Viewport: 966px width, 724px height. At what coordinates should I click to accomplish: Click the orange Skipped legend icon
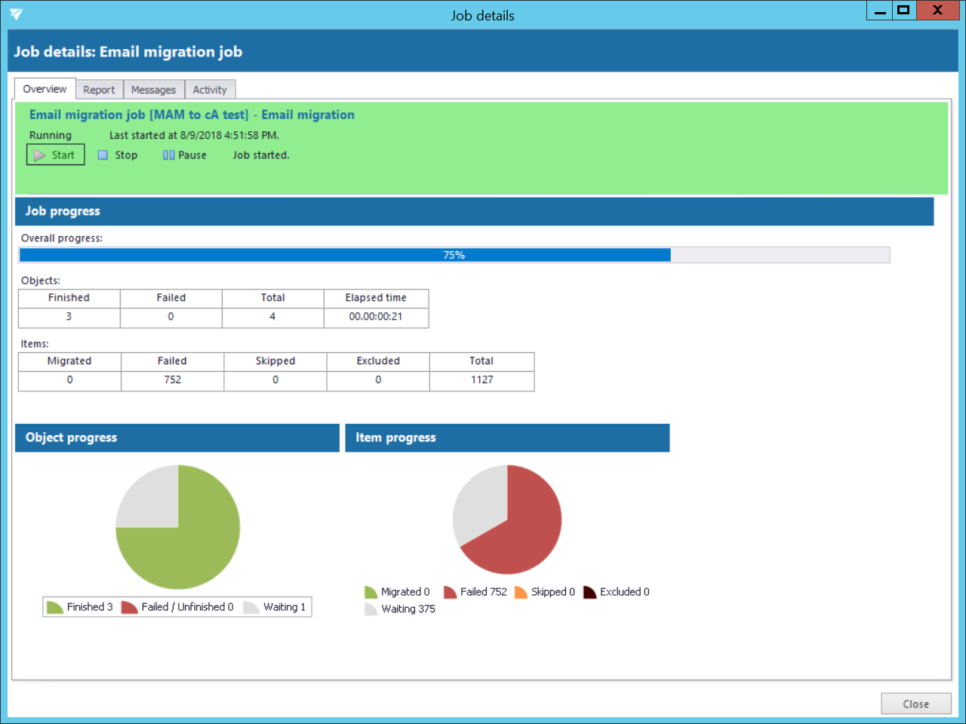[x=521, y=592]
